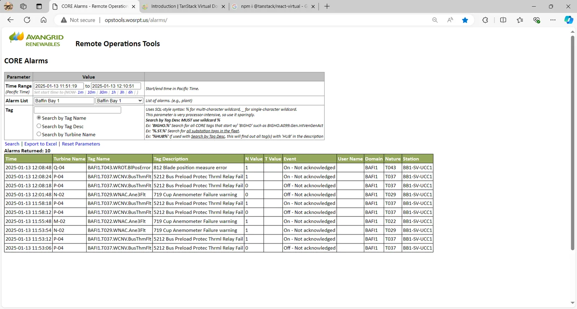Click the start time input field
The width and height of the screenshot is (577, 309).
click(x=59, y=86)
